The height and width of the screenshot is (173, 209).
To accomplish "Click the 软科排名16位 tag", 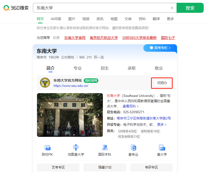I will click(x=150, y=131).
